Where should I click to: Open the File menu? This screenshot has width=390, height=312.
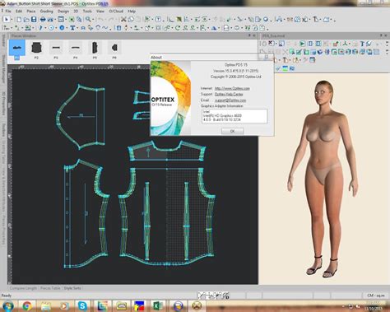point(8,11)
